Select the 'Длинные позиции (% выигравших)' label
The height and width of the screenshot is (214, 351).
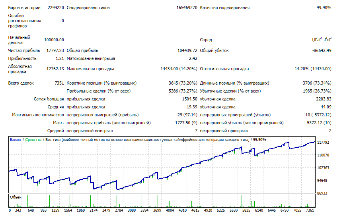point(235,83)
